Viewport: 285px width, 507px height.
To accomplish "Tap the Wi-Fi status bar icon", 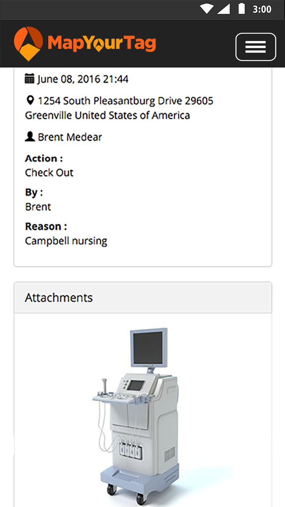I will (x=207, y=9).
